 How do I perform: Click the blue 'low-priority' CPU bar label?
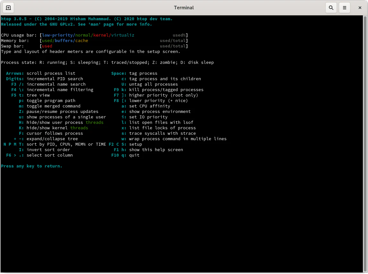(57, 35)
